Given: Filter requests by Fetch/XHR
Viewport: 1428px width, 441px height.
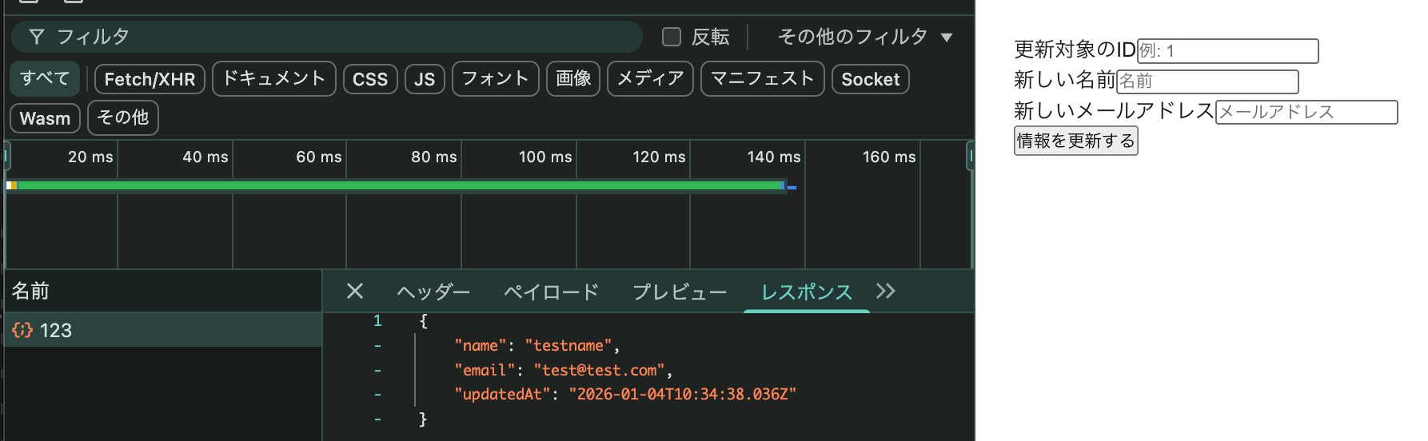Looking at the screenshot, I should (x=150, y=79).
